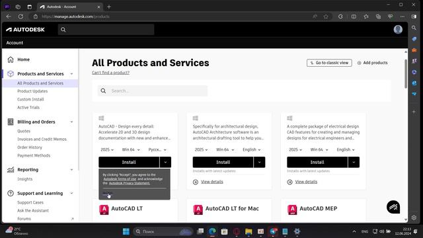Click Edge sidebar search icon

pos(414,28)
